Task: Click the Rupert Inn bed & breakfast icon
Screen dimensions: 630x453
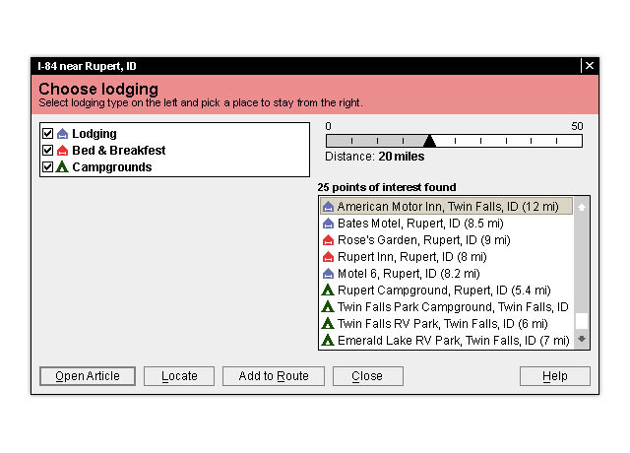Action: coord(329,257)
